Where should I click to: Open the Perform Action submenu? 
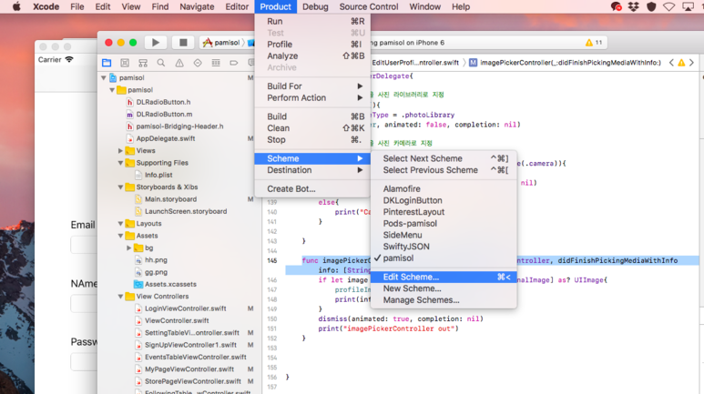312,98
